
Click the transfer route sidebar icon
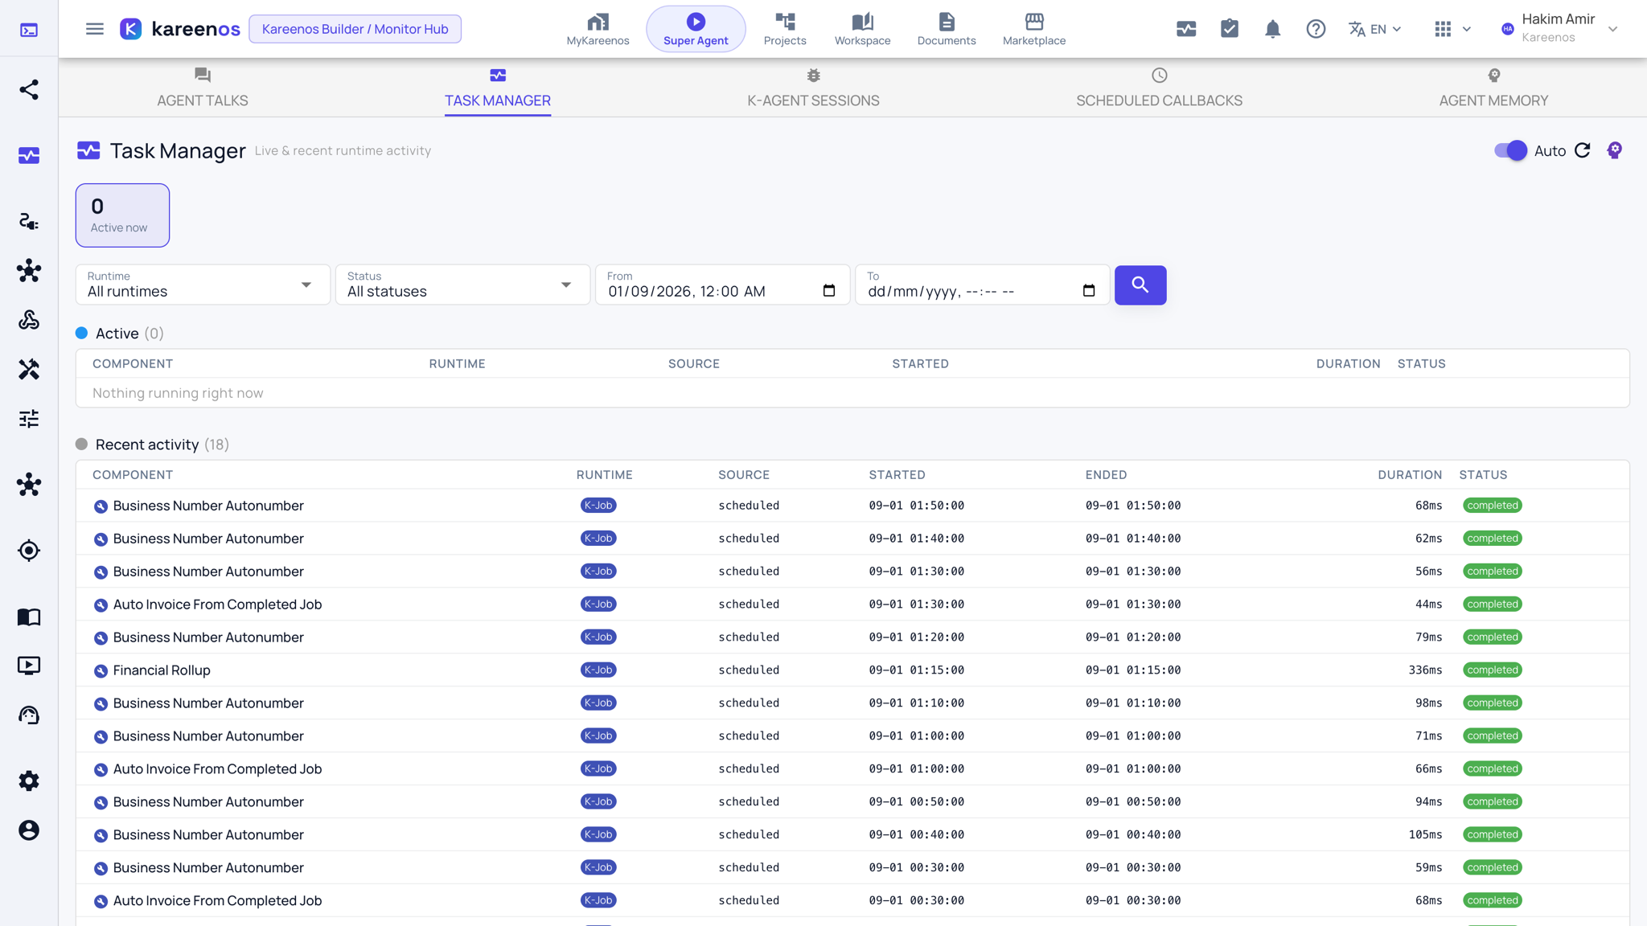[x=29, y=221]
